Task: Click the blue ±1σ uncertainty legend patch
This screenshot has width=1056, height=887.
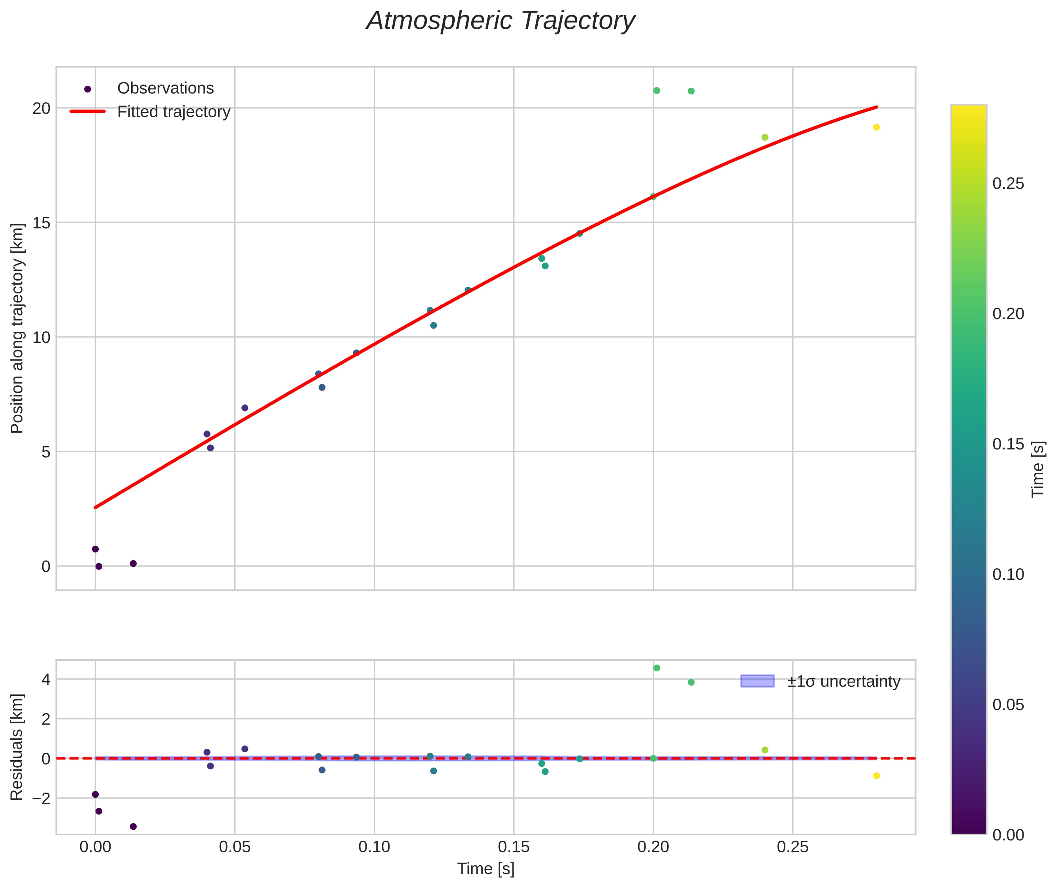Action: point(757,681)
